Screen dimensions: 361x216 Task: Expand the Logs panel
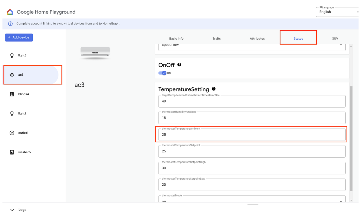[12, 209]
